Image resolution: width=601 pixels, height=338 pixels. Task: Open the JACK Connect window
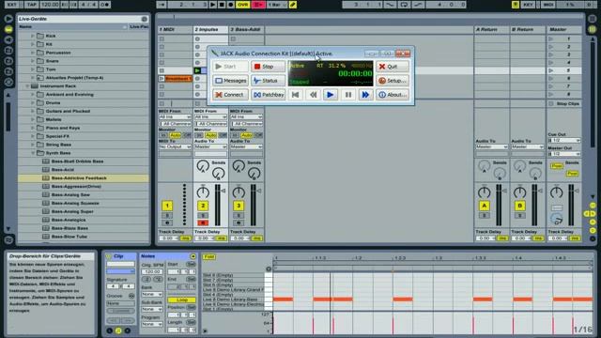point(230,95)
